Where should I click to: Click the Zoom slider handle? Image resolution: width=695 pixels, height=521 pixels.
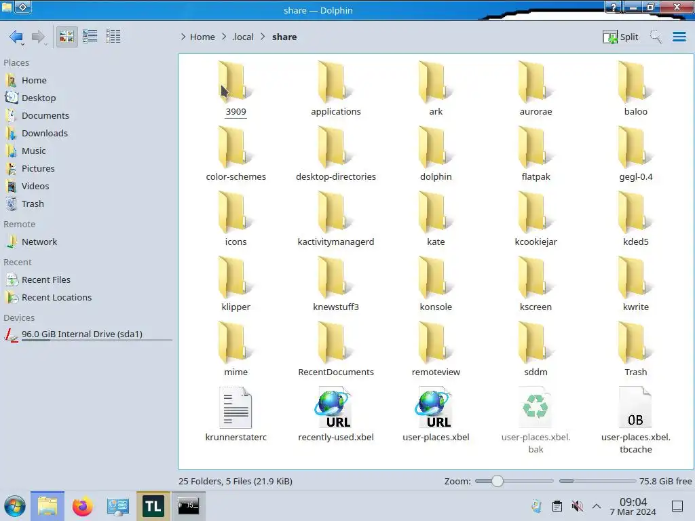point(497,481)
